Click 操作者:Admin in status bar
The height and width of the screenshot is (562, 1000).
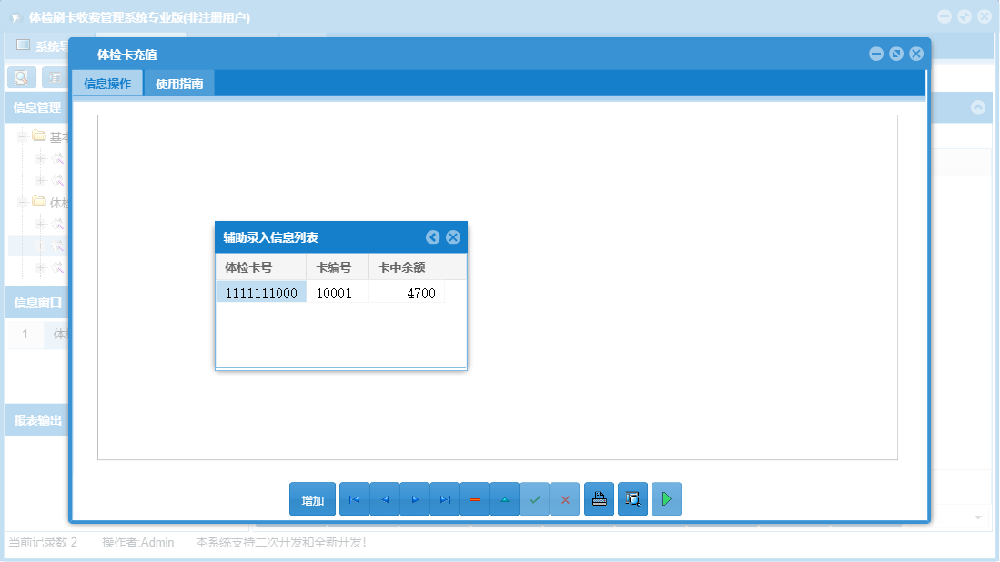(137, 542)
